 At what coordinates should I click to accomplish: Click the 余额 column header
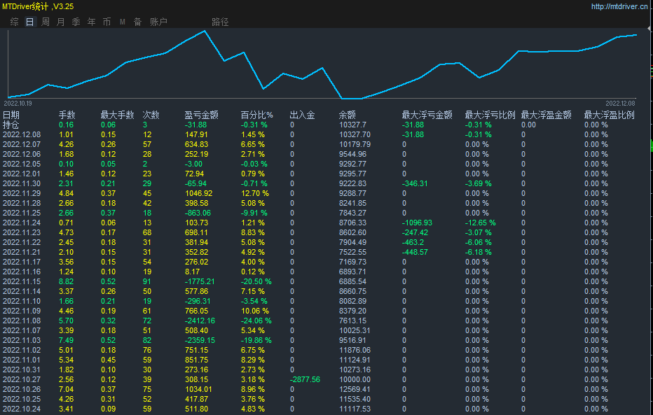(x=348, y=115)
